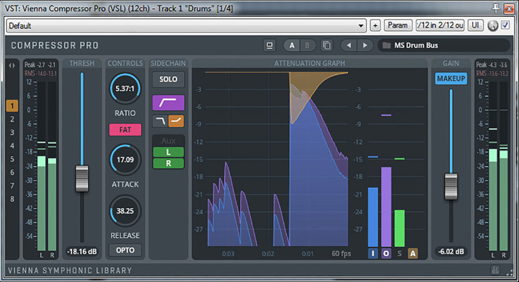Toggle the blue I input graph display
Viewport: 519px width, 282px height.
(373, 254)
